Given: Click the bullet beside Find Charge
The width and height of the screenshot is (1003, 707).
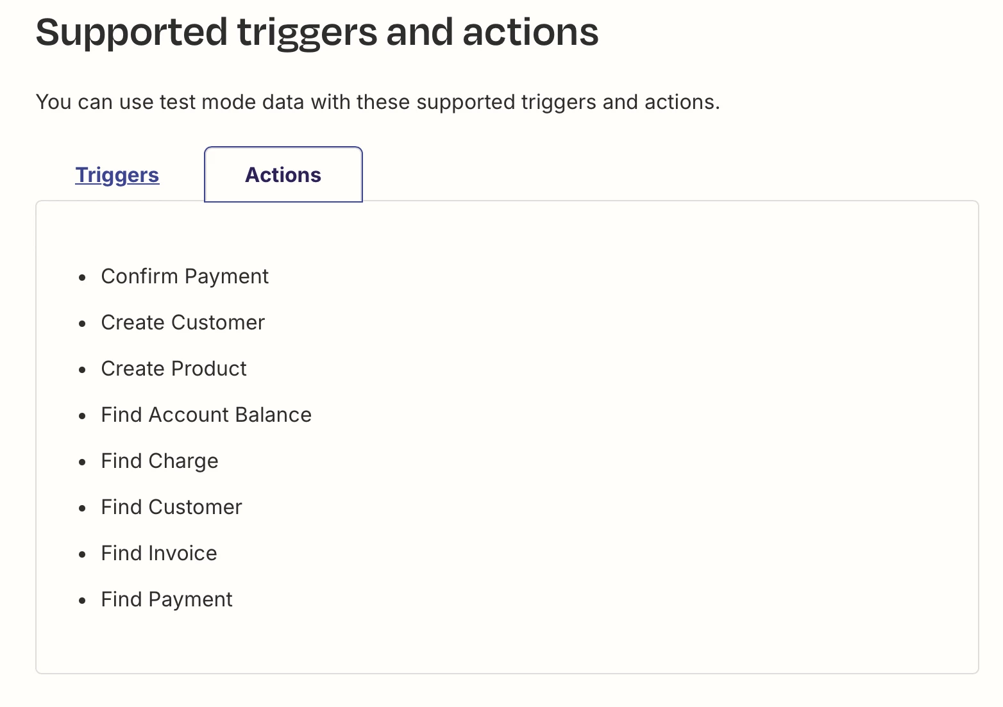Looking at the screenshot, I should (82, 463).
